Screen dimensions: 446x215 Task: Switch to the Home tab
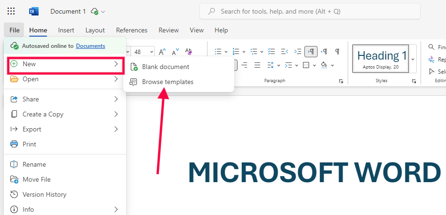(x=38, y=30)
